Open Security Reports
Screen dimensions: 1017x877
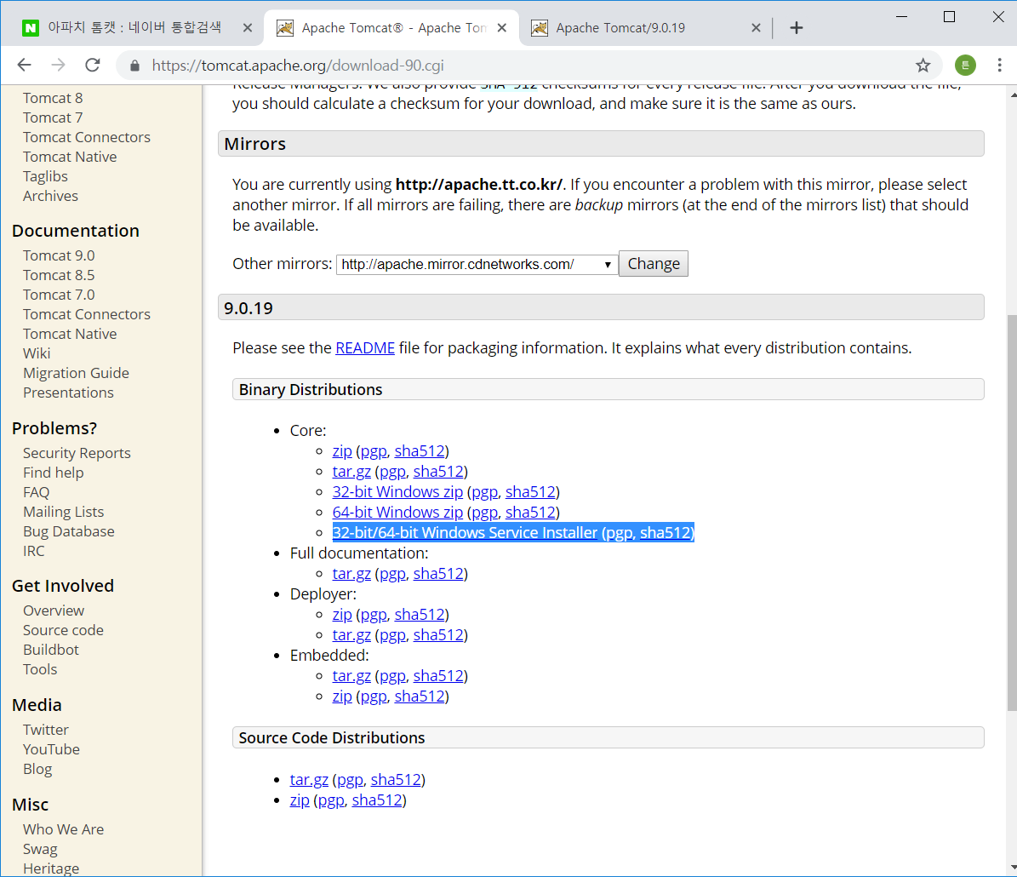pos(77,453)
